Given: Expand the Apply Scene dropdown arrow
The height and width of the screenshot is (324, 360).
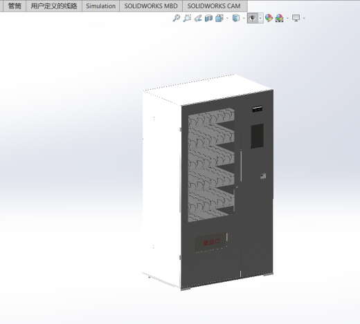Looking at the screenshot, I should [287, 18].
